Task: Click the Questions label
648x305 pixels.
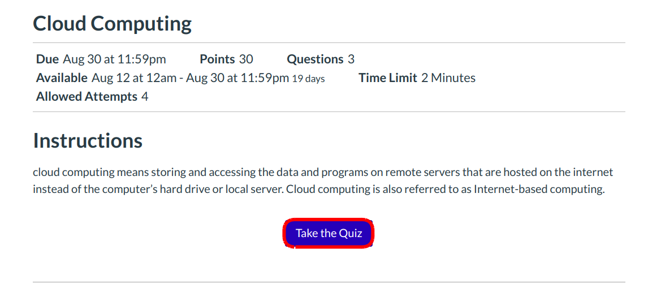Action: [x=315, y=59]
